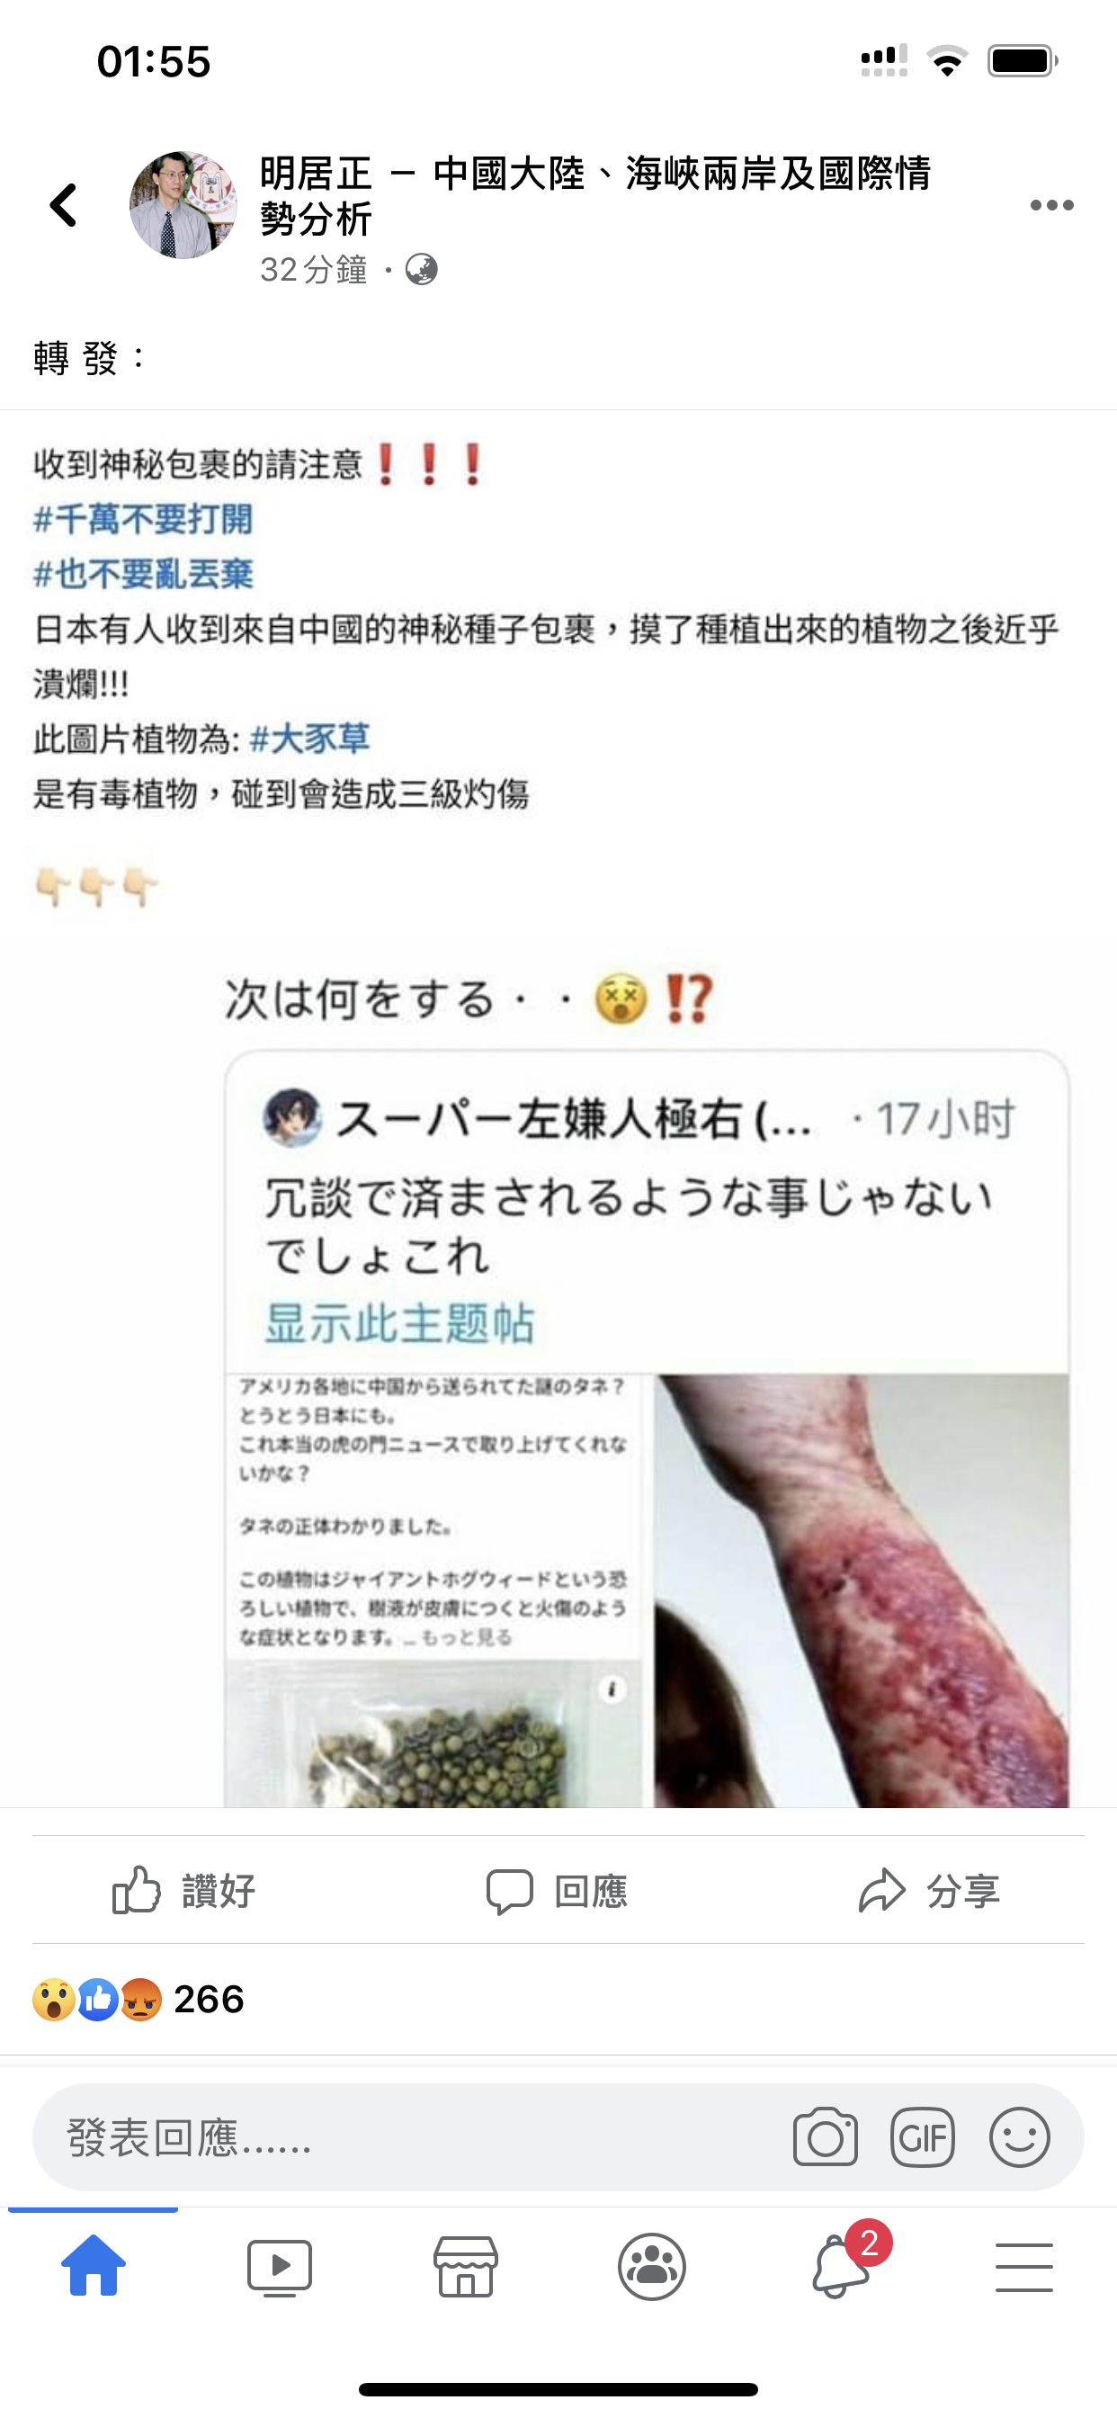The width and height of the screenshot is (1117, 2418).
Task: Open the hamburger menu in bottom bar
Action: (1024, 2267)
